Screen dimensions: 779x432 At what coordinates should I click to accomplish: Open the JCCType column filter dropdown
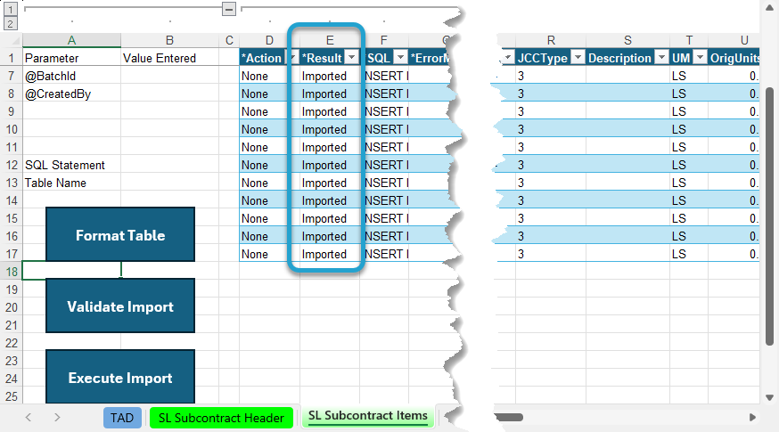tap(578, 58)
